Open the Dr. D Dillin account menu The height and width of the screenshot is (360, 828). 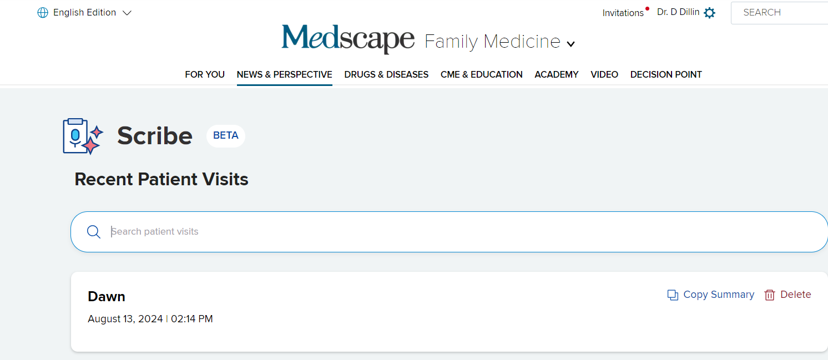pyautogui.click(x=678, y=12)
